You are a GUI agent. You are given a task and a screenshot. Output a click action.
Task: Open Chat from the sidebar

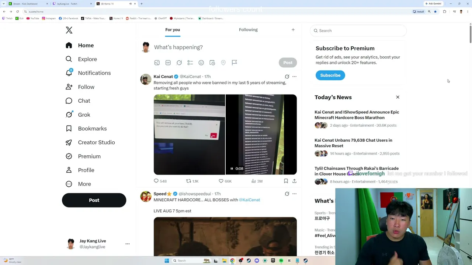tap(77, 101)
